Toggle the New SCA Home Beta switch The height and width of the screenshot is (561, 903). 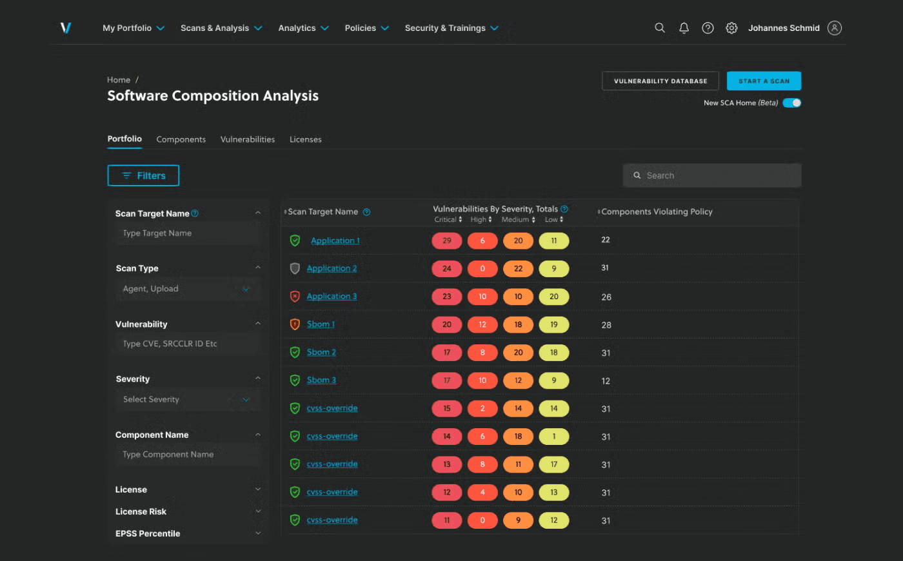pyautogui.click(x=792, y=103)
